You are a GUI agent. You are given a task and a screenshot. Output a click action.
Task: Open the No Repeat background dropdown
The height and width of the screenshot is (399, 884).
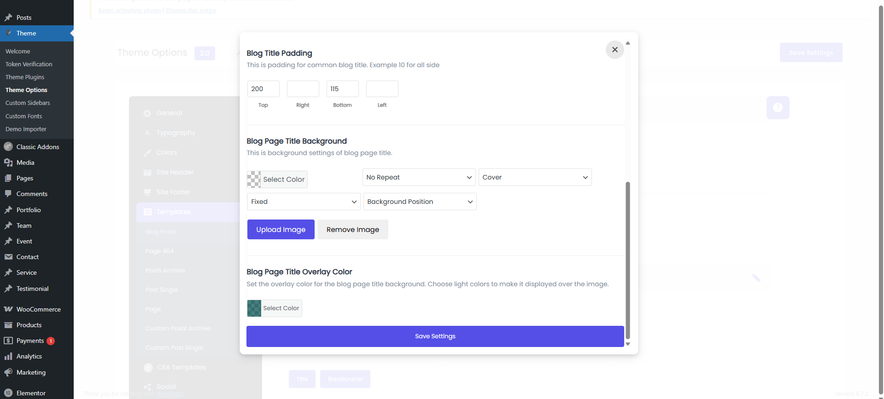pos(419,177)
